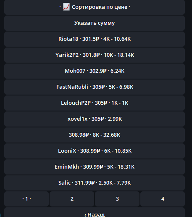Switch to page 3 of offers
The image size is (192, 217).
tap(117, 199)
